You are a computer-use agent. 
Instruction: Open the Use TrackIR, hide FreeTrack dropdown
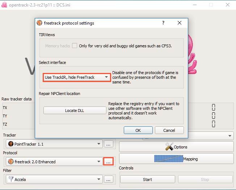tap(77, 77)
